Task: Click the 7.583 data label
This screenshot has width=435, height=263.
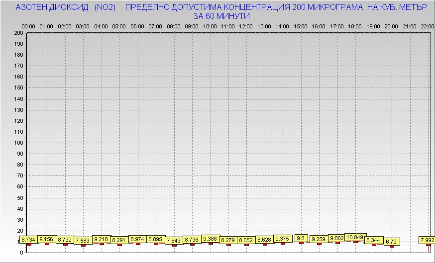Action: point(83,241)
